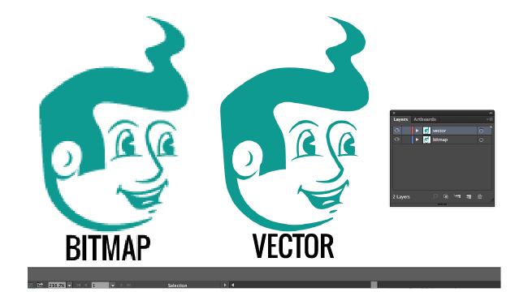The width and height of the screenshot is (528, 292).
Task: Open the zoom level dropdown arrow
Action: point(69,286)
